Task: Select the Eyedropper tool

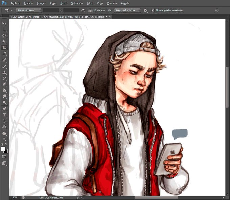Action: coord(4,54)
